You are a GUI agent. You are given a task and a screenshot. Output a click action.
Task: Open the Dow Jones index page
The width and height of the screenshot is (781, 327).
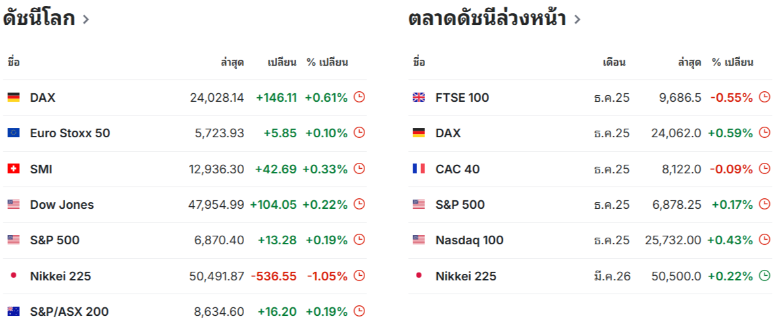click(x=62, y=205)
